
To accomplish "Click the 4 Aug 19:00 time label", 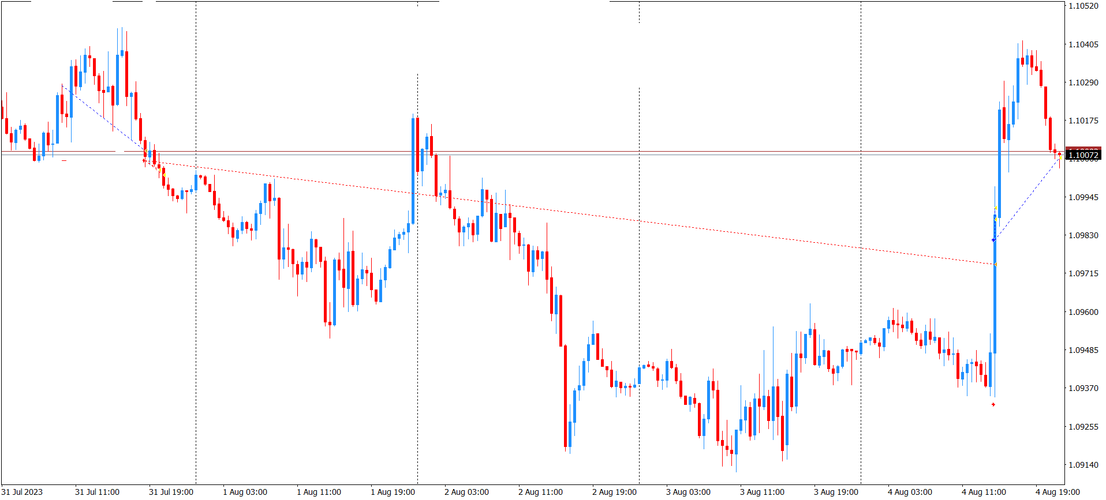I will (x=1058, y=492).
